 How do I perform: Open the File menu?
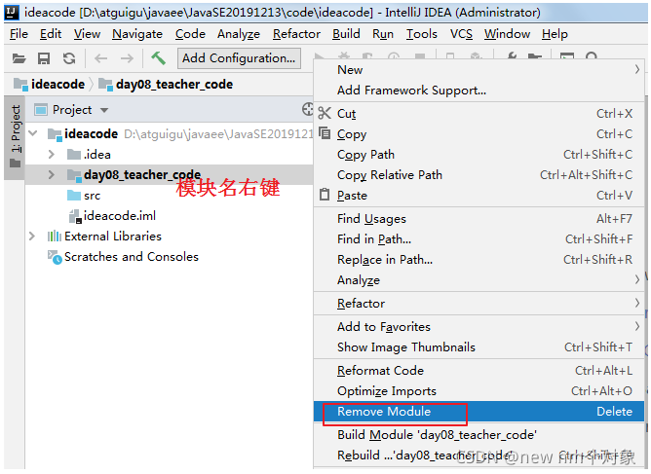[x=19, y=34]
